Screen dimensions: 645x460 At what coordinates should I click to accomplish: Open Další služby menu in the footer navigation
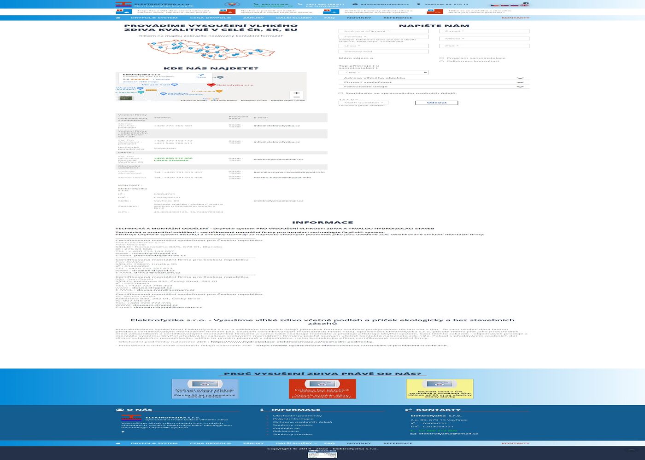[x=296, y=443]
